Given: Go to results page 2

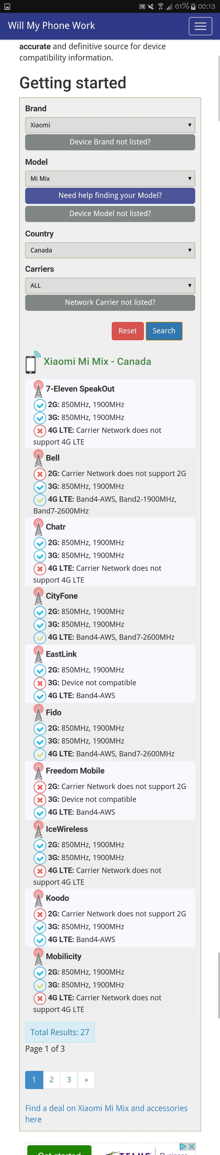Looking at the screenshot, I should click(x=51, y=1080).
